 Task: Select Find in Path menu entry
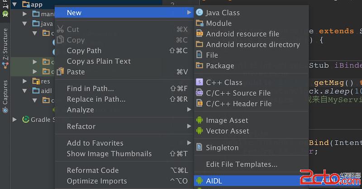pyautogui.click(x=90, y=88)
